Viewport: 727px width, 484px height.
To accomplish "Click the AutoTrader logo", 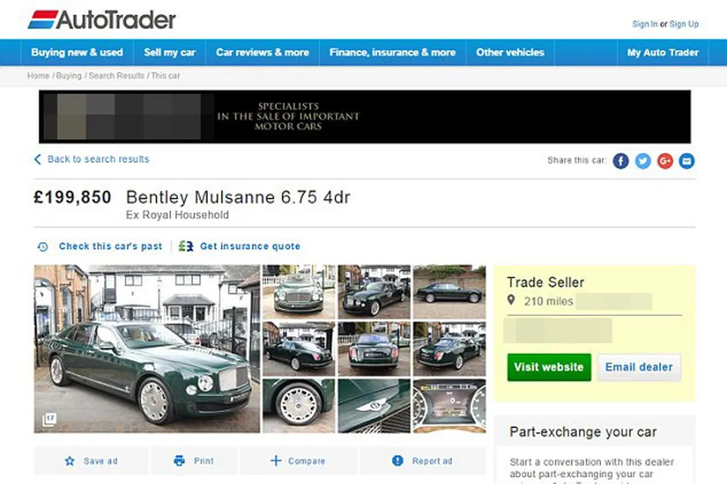I will (x=102, y=20).
